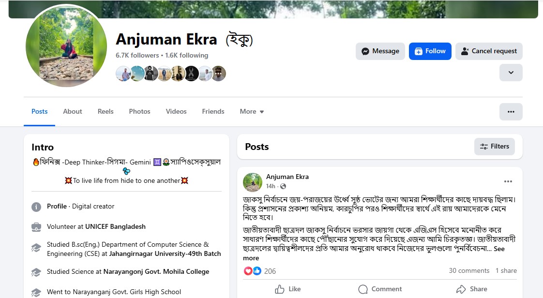Open the post Filters button

click(x=494, y=147)
